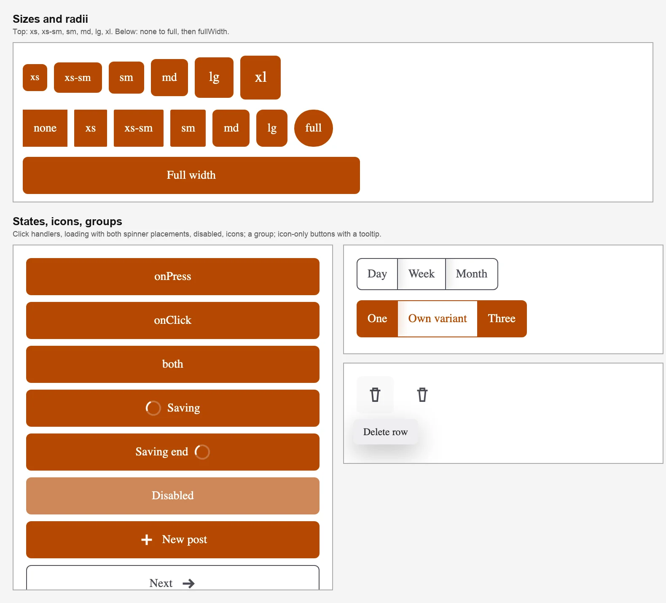Click the sm radius button in second row
The width and height of the screenshot is (666, 603).
tap(188, 128)
